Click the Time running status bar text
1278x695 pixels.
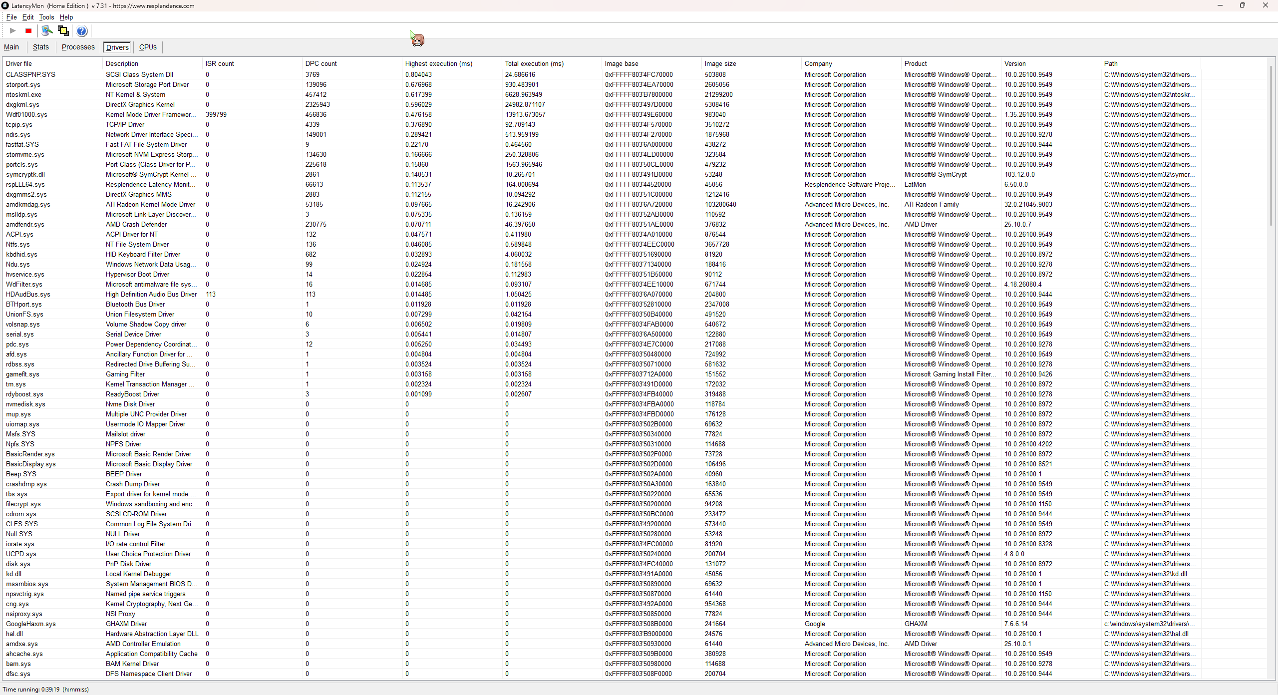pos(46,690)
